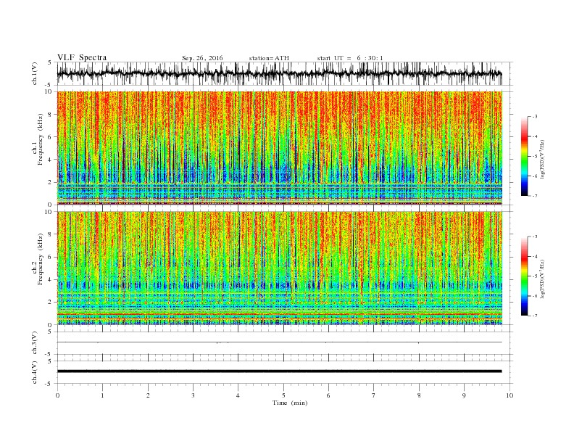Click the ch.3 flat voltage trace
Screen dimensions: 574x444
[x=279, y=342]
